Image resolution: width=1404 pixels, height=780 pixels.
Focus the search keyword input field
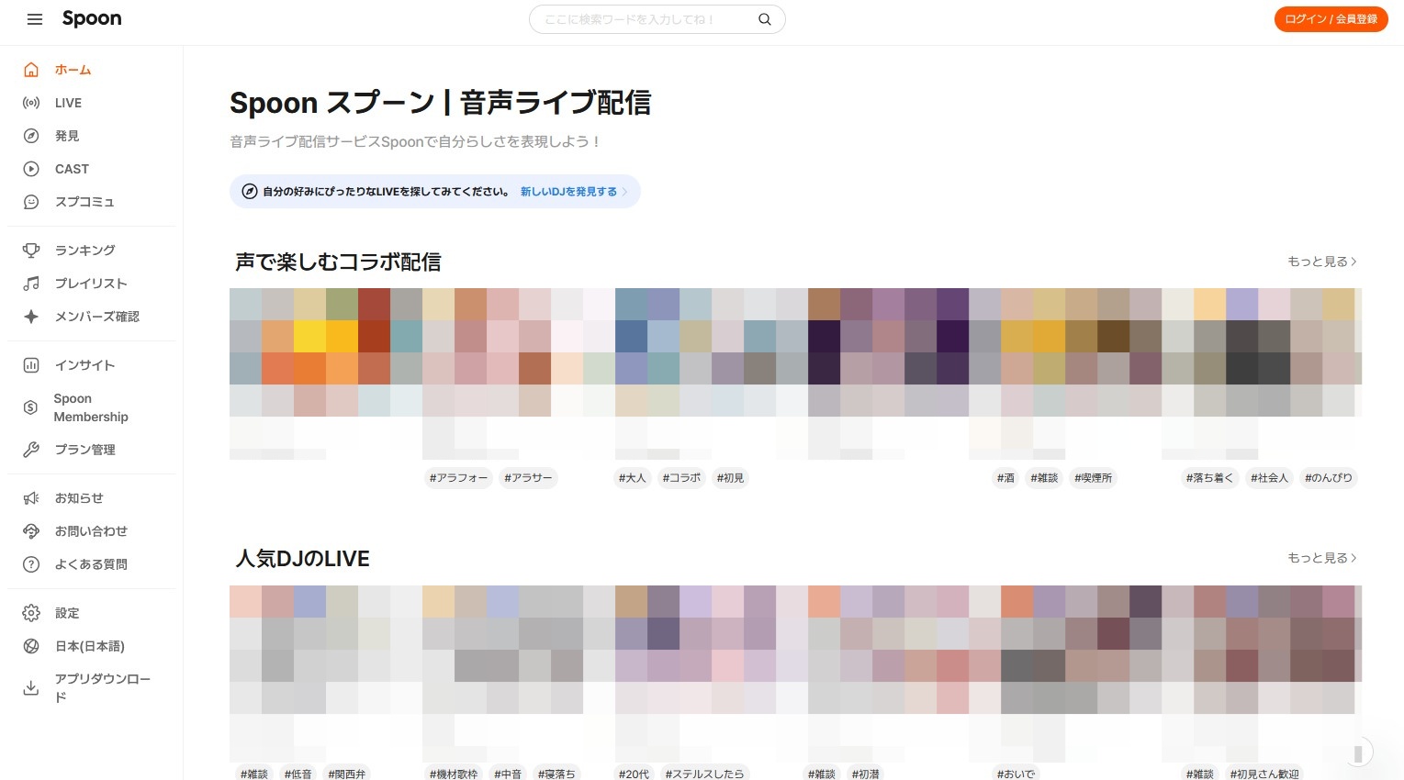click(x=647, y=19)
